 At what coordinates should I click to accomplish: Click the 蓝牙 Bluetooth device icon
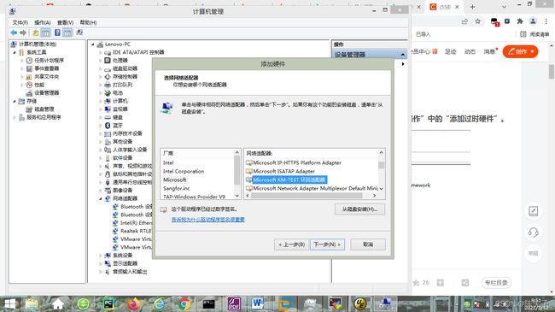point(108,125)
